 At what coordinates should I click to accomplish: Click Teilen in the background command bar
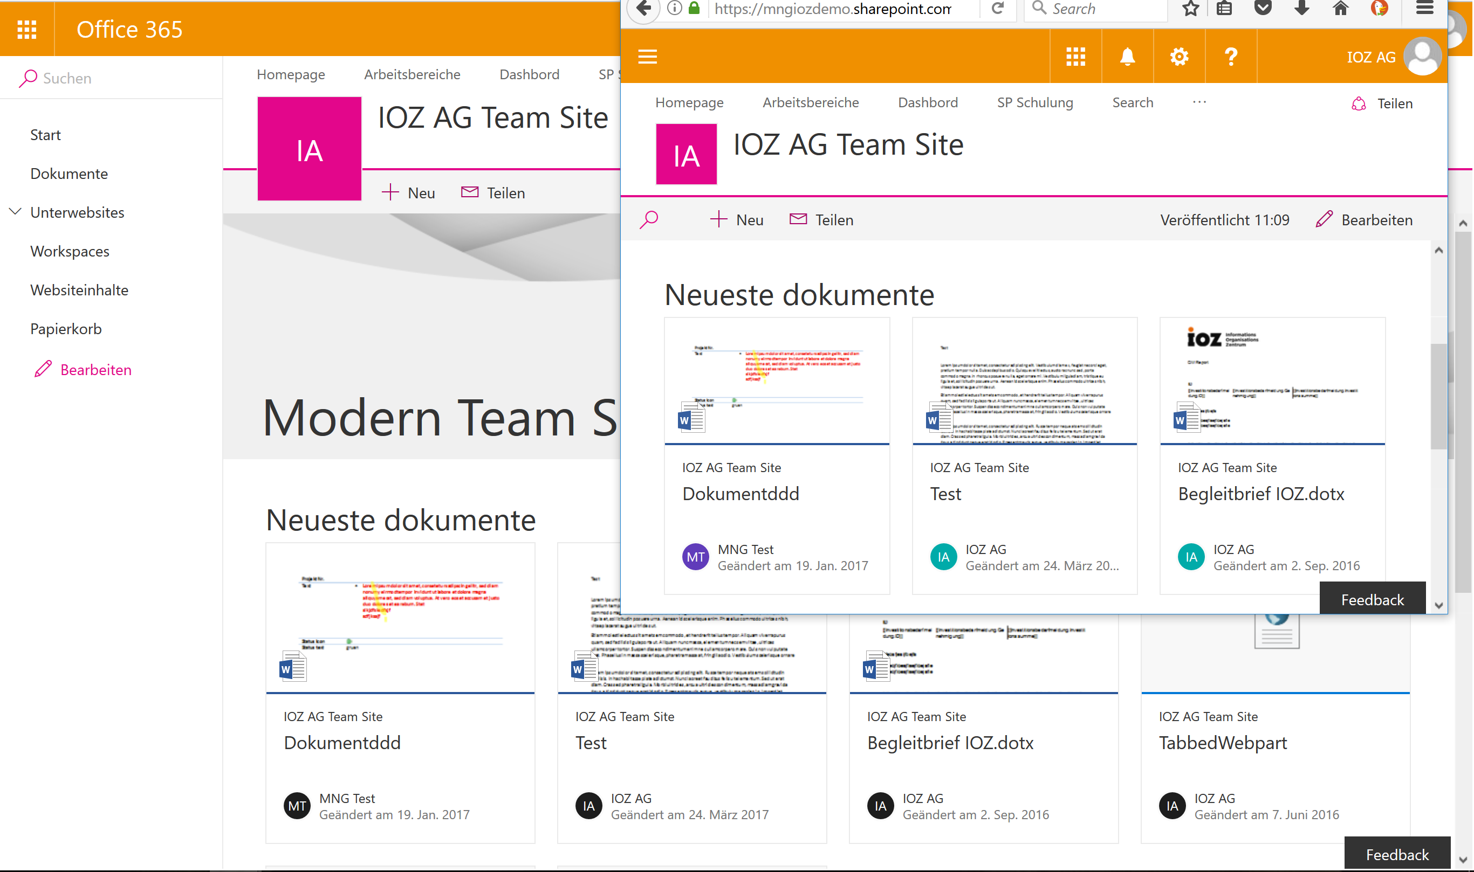click(493, 193)
